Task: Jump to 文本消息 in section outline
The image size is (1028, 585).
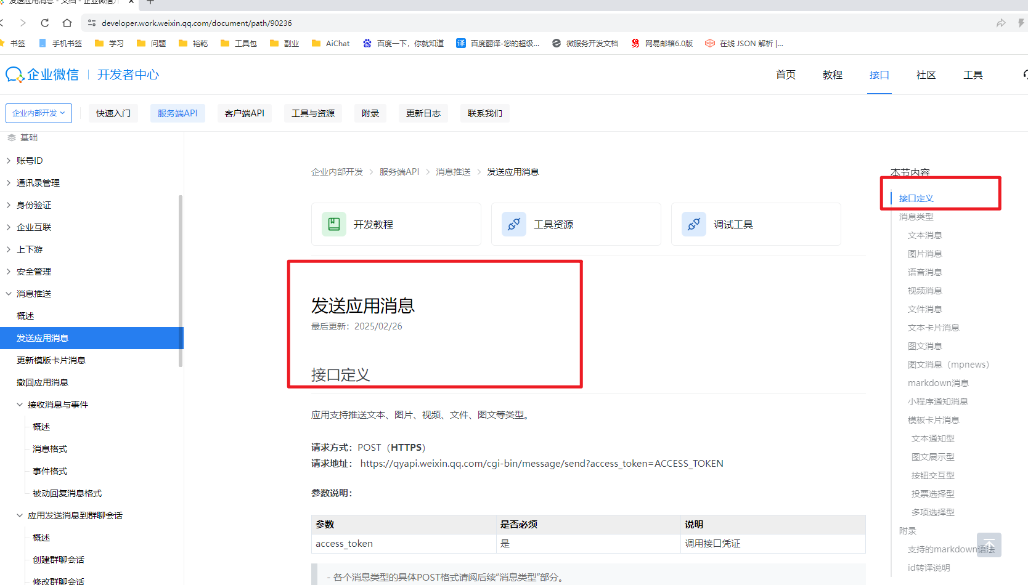Action: 925,235
